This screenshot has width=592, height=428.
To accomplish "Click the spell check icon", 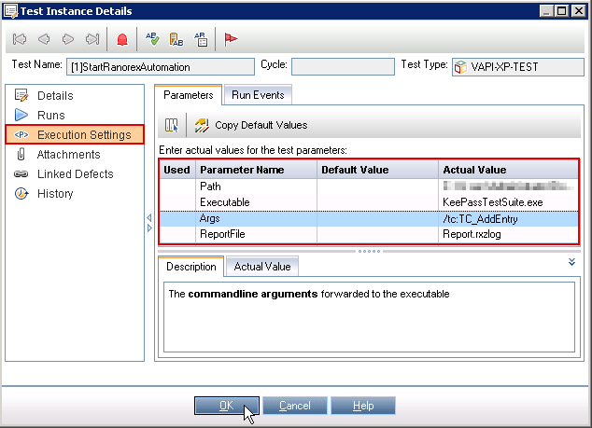I will [x=152, y=39].
